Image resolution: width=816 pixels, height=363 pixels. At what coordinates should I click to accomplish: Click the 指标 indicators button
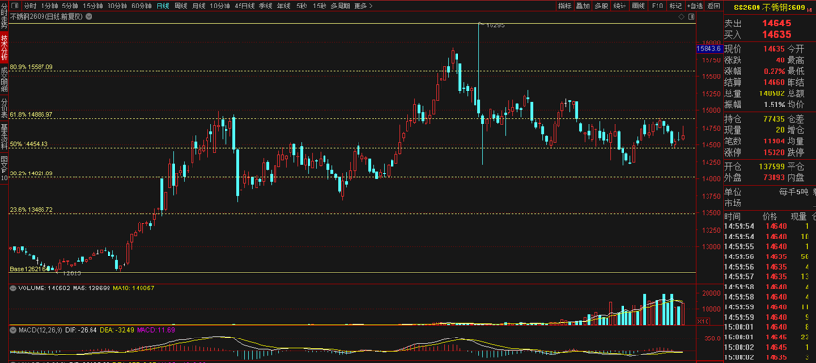pyautogui.click(x=565, y=7)
